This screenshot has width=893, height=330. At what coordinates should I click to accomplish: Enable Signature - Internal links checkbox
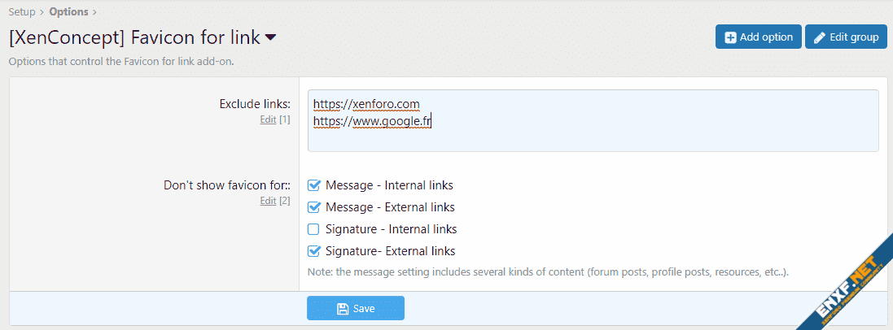point(313,229)
